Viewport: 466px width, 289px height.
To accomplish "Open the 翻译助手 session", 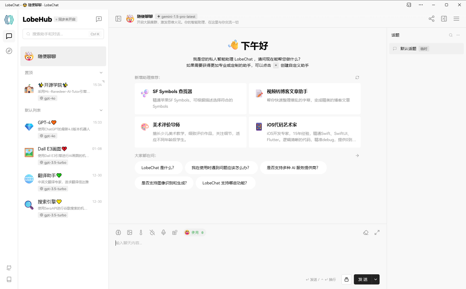I will 63,182.
